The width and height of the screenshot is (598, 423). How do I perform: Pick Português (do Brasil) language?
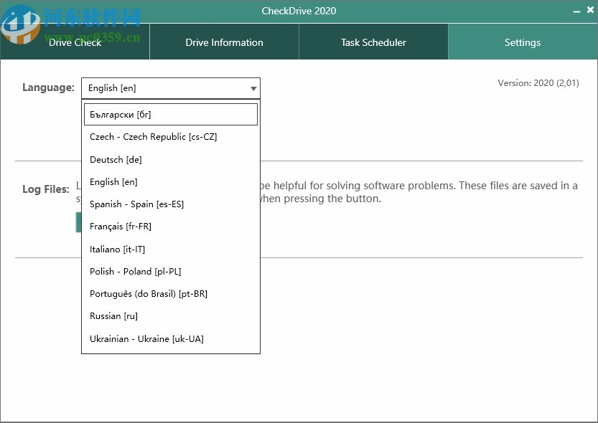click(x=170, y=294)
